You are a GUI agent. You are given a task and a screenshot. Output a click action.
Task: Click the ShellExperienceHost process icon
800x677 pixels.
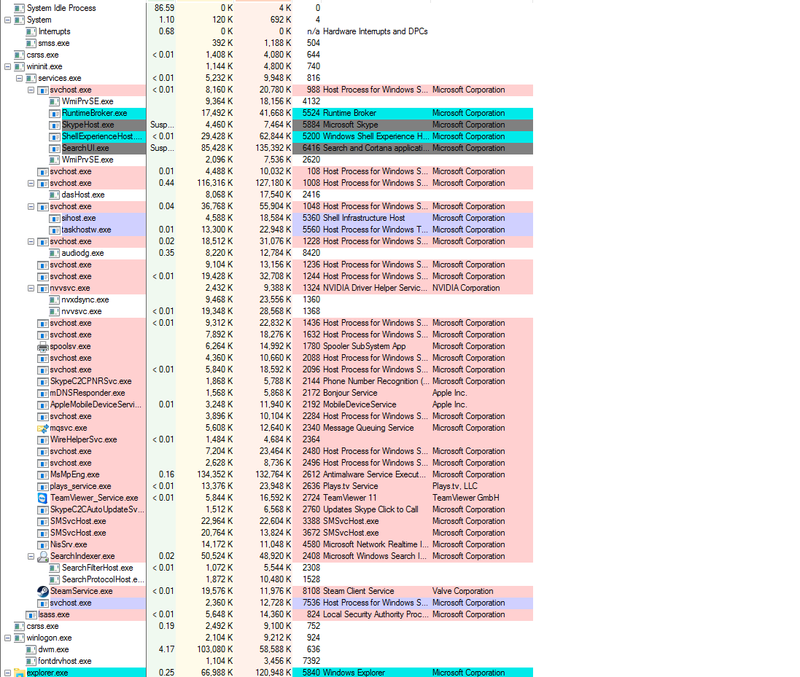55,136
